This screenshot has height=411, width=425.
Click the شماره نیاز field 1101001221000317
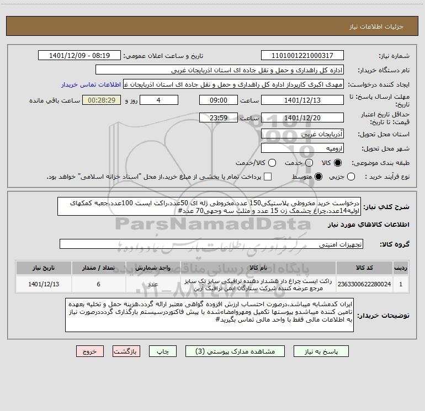[x=302, y=56]
